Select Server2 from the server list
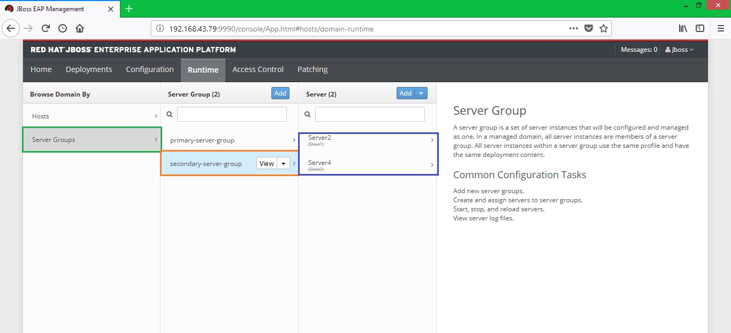 coord(319,137)
